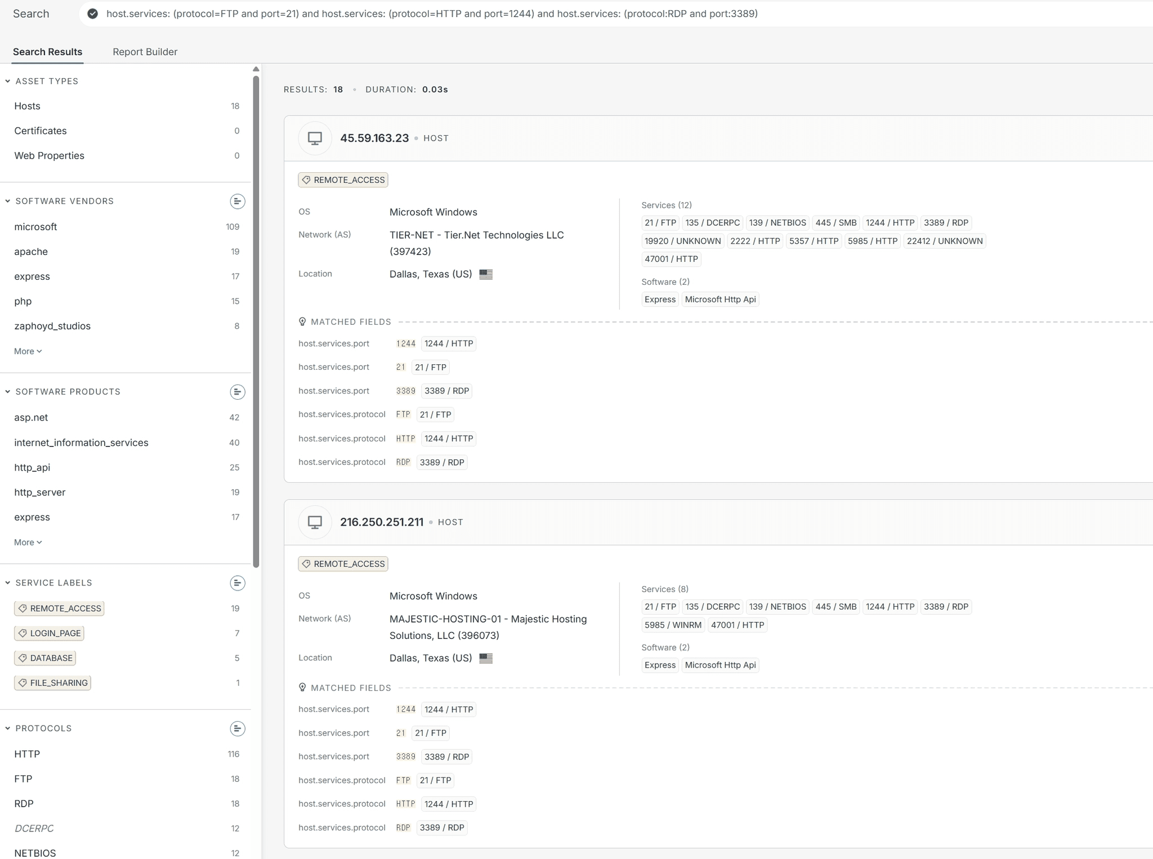
Task: Open host 45.59.163.23 details
Action: click(x=375, y=138)
